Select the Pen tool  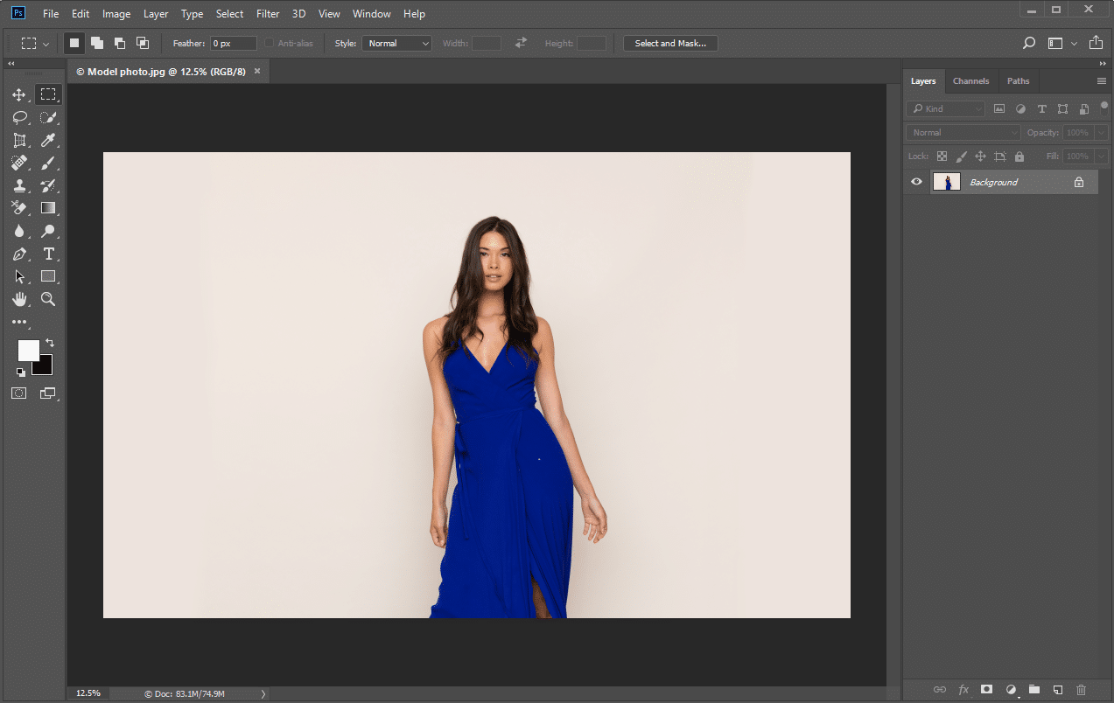[x=19, y=254]
